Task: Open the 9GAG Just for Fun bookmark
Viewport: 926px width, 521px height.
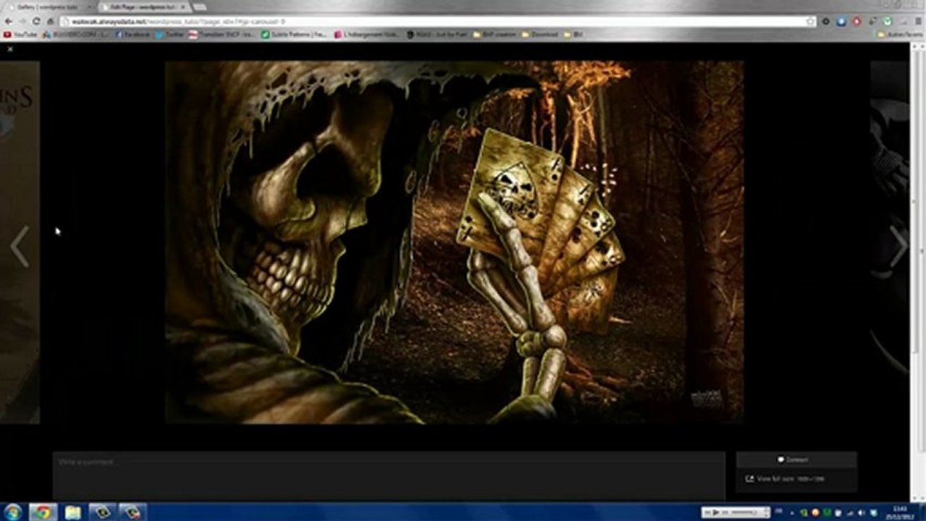Action: click(x=437, y=34)
